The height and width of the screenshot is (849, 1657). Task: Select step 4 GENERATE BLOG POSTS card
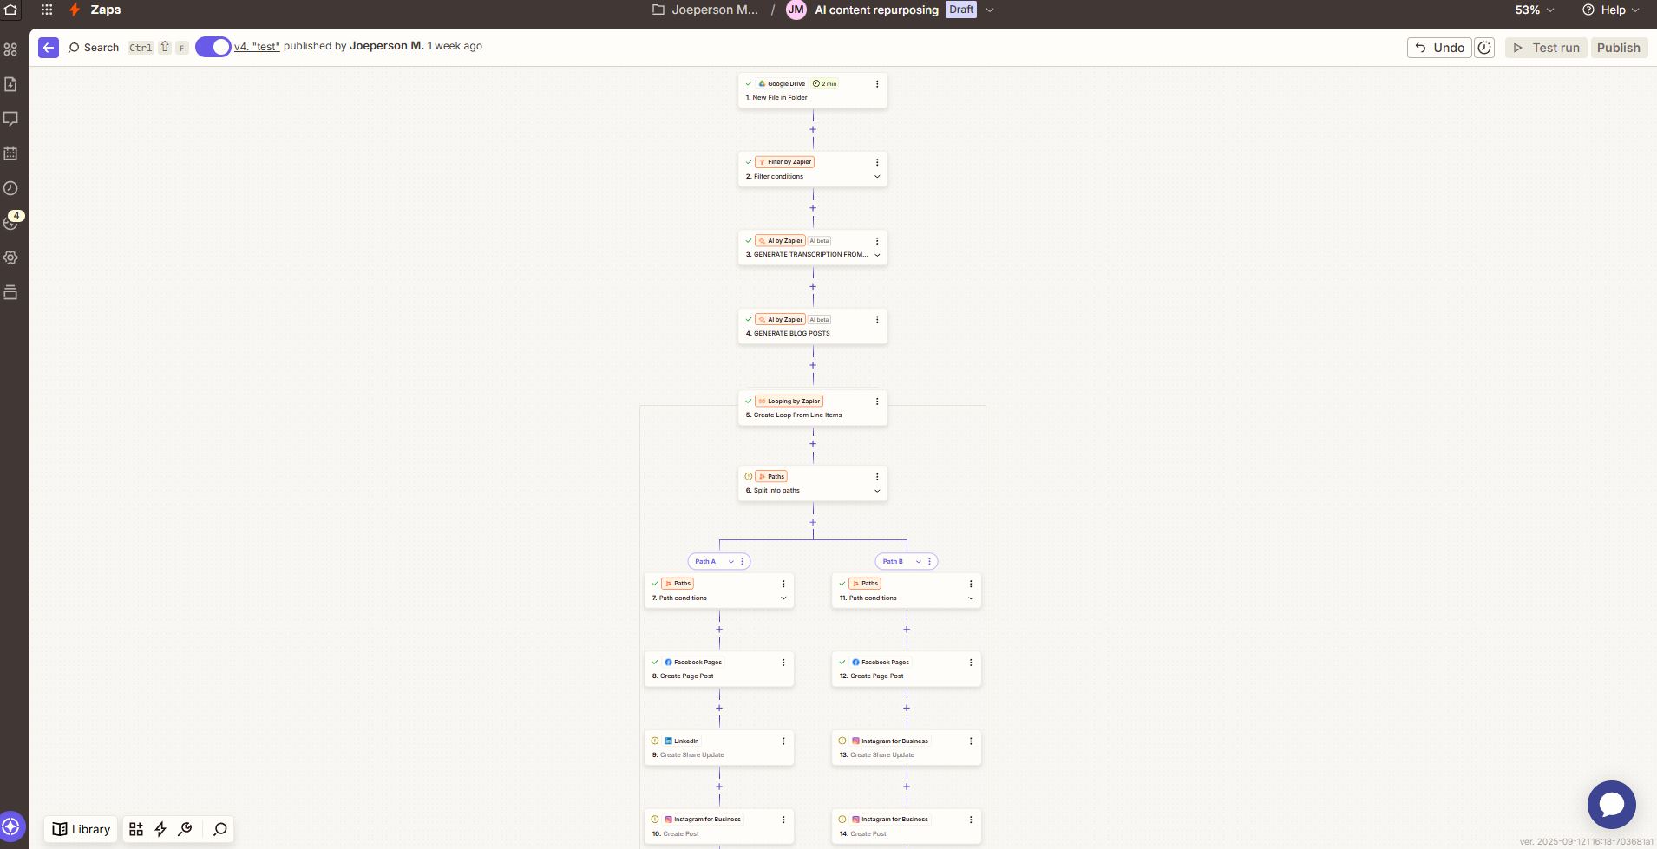pyautogui.click(x=813, y=326)
